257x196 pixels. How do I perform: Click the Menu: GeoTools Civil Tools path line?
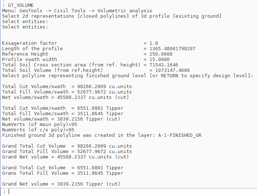77,11
